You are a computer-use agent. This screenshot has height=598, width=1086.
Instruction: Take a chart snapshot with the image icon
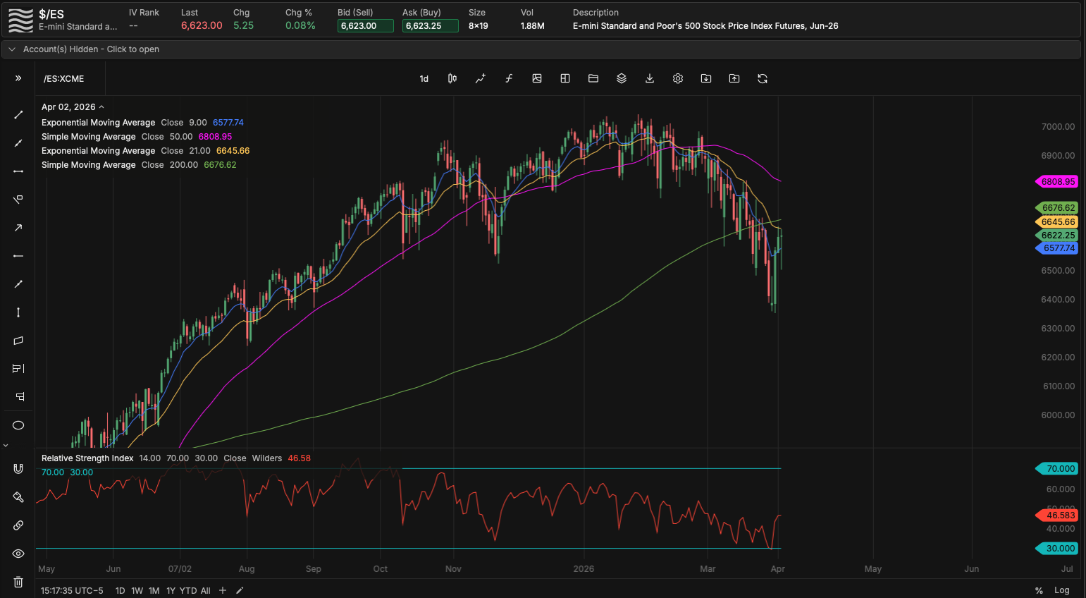point(537,78)
